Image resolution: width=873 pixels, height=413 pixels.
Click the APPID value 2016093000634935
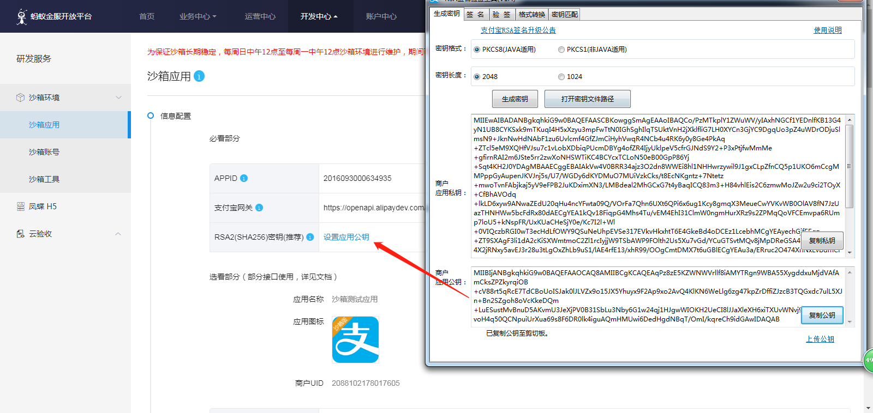pos(357,178)
